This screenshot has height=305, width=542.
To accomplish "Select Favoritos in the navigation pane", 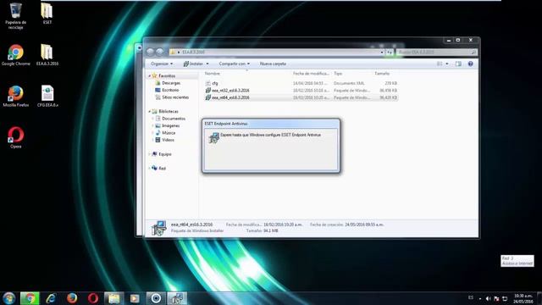I will click(167, 75).
